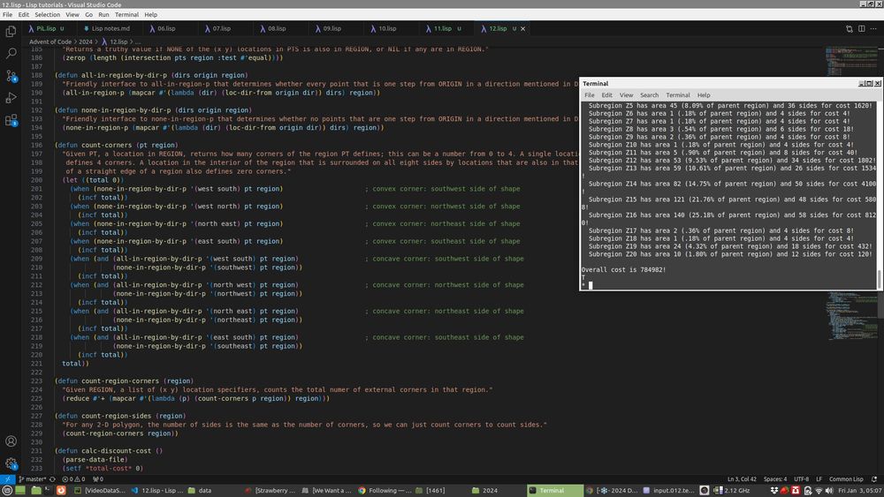Switch to the 11.lisp editor tab
The height and width of the screenshot is (497, 884).
pos(442,28)
